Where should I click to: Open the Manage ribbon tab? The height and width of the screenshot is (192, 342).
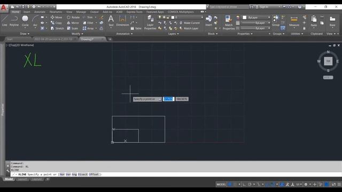click(81, 12)
